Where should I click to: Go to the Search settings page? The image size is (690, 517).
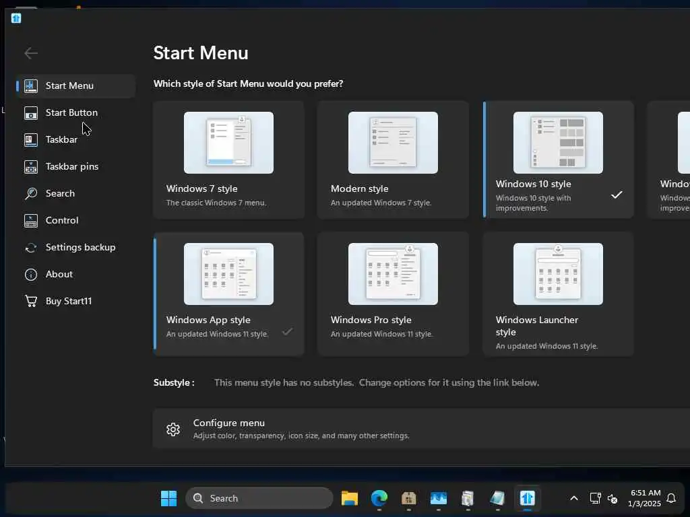coord(75,193)
